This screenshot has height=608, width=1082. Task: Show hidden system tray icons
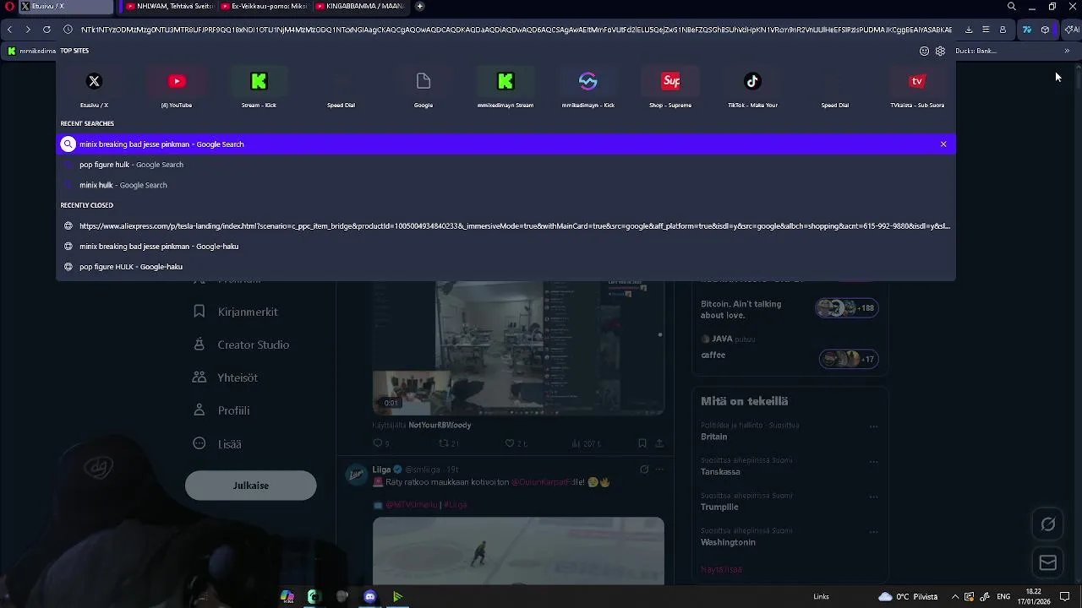[955, 597]
